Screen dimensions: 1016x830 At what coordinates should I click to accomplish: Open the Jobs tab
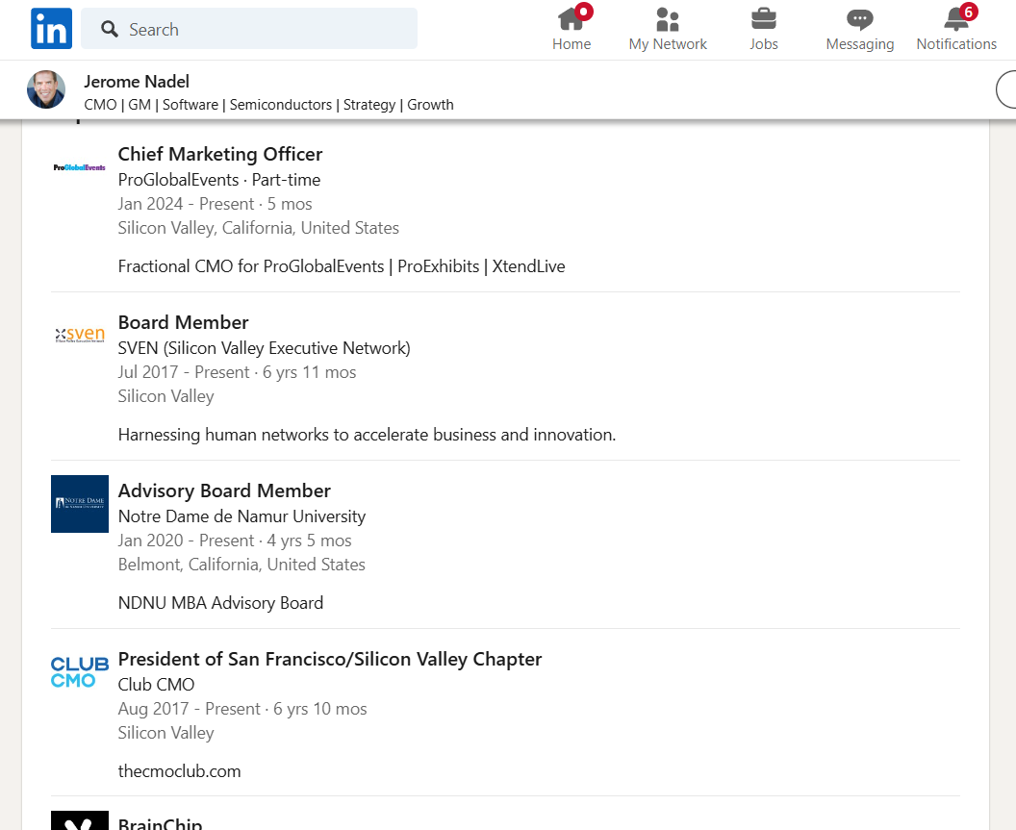(x=763, y=29)
